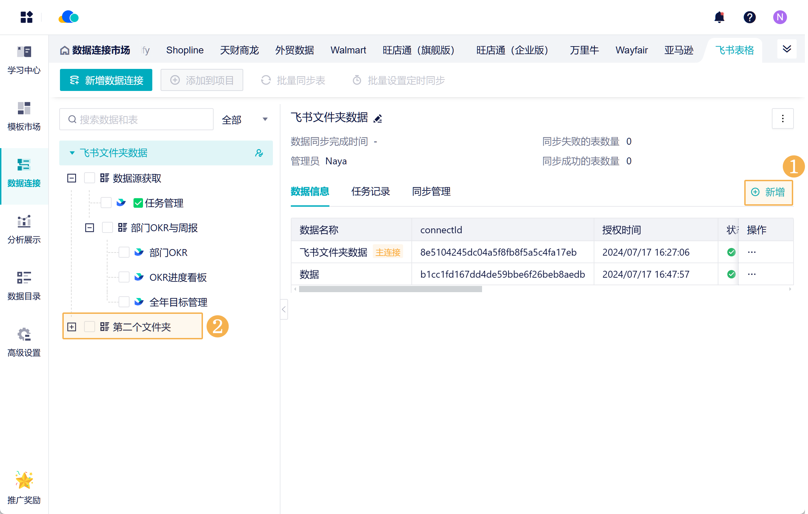
Task: Collapse the 部门OKR与周报 folder
Action: 90,228
